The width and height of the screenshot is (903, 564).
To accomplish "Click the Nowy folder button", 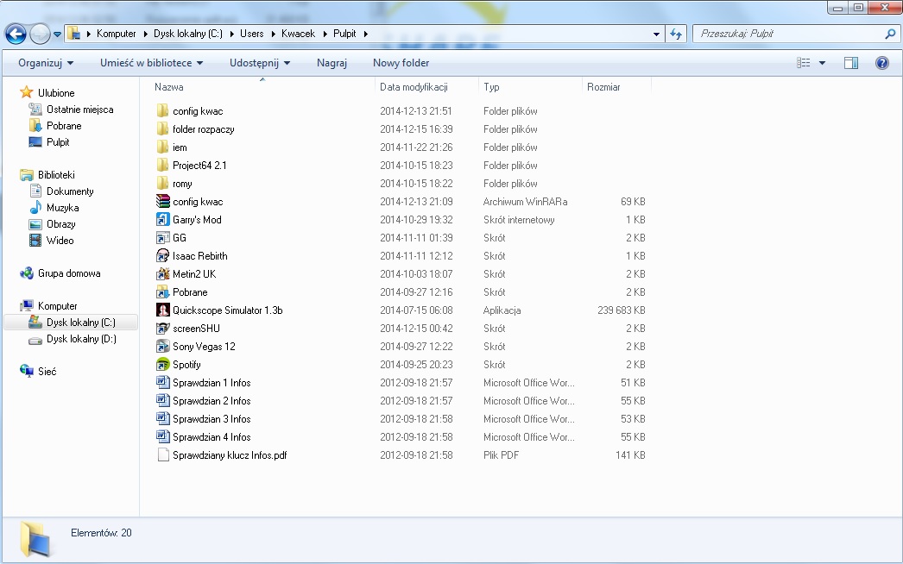I will (401, 63).
